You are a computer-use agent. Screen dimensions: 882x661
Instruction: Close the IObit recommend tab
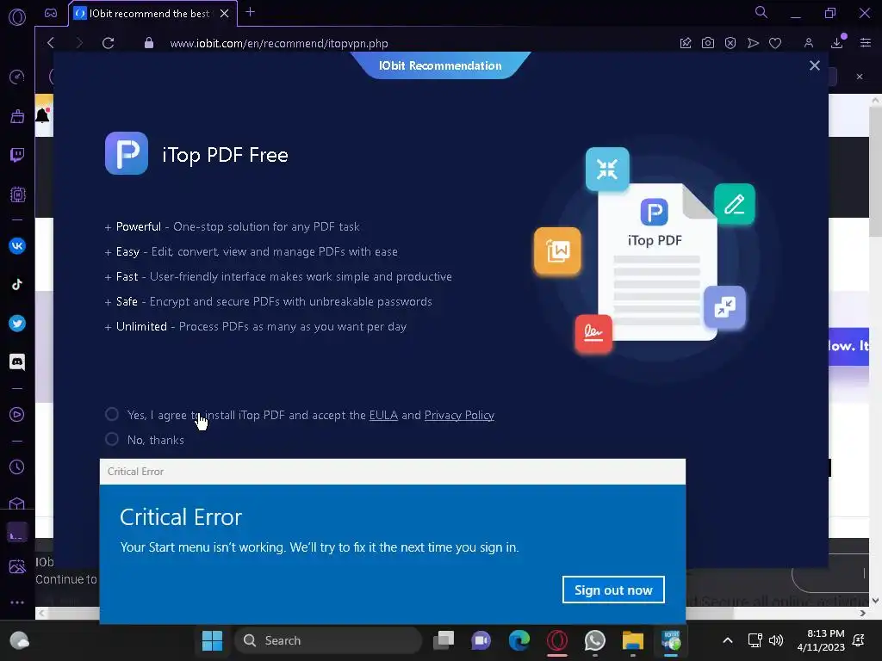coord(225,14)
